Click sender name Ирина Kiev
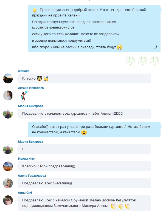 pyautogui.click(x=26, y=159)
